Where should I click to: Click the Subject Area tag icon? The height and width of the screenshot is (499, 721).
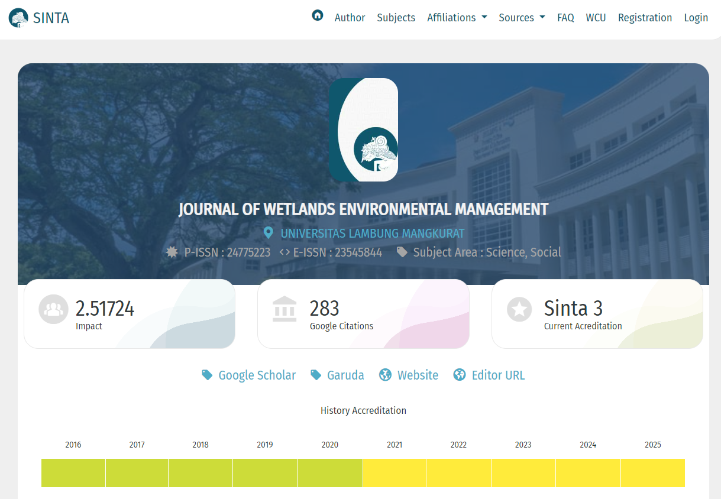coord(402,252)
